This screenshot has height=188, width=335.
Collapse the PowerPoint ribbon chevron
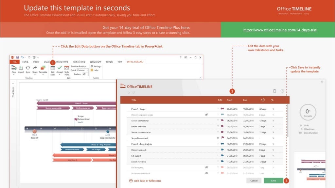(201, 78)
